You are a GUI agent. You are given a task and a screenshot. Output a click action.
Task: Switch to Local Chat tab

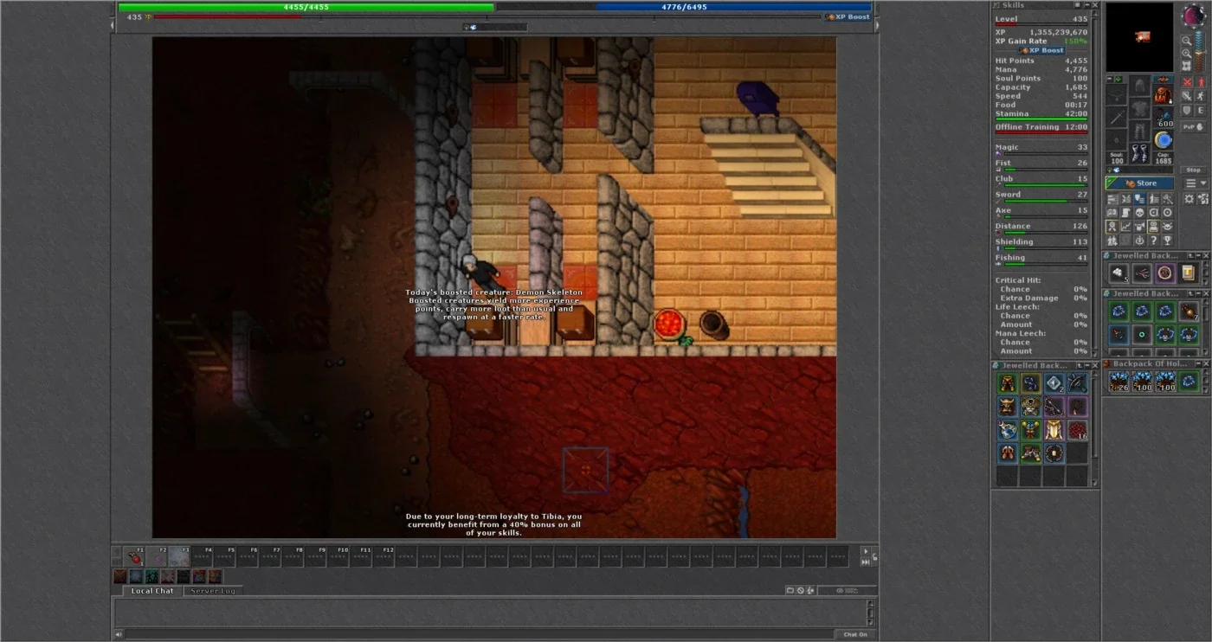click(152, 591)
